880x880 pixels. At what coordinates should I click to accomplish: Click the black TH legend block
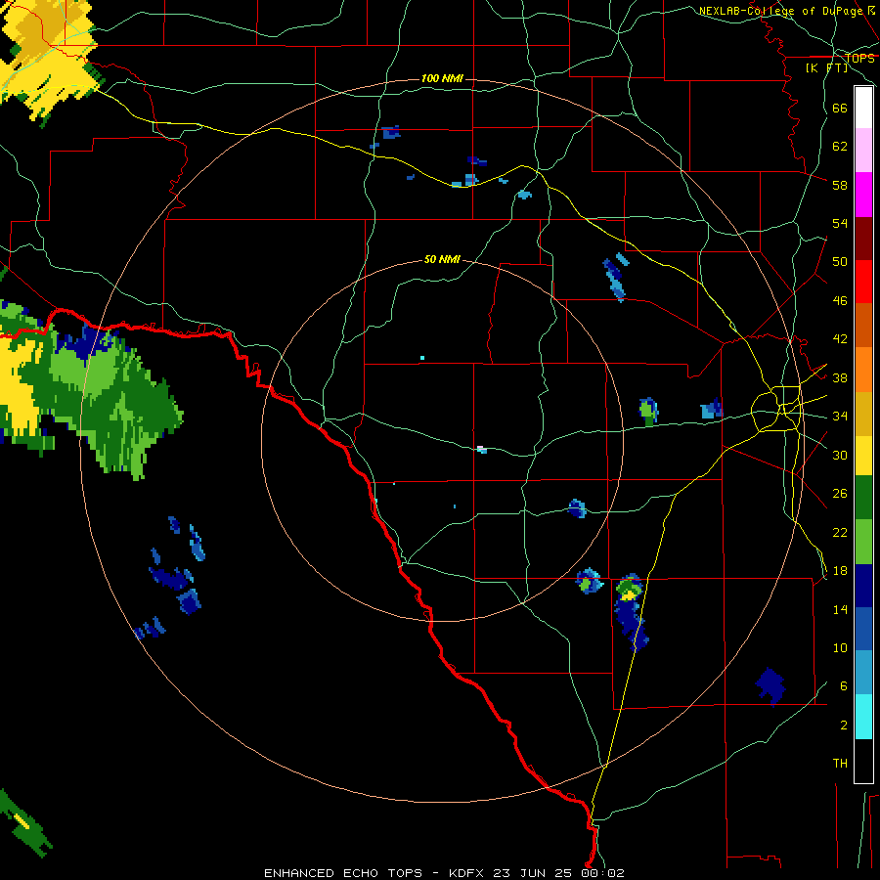[x=863, y=761]
